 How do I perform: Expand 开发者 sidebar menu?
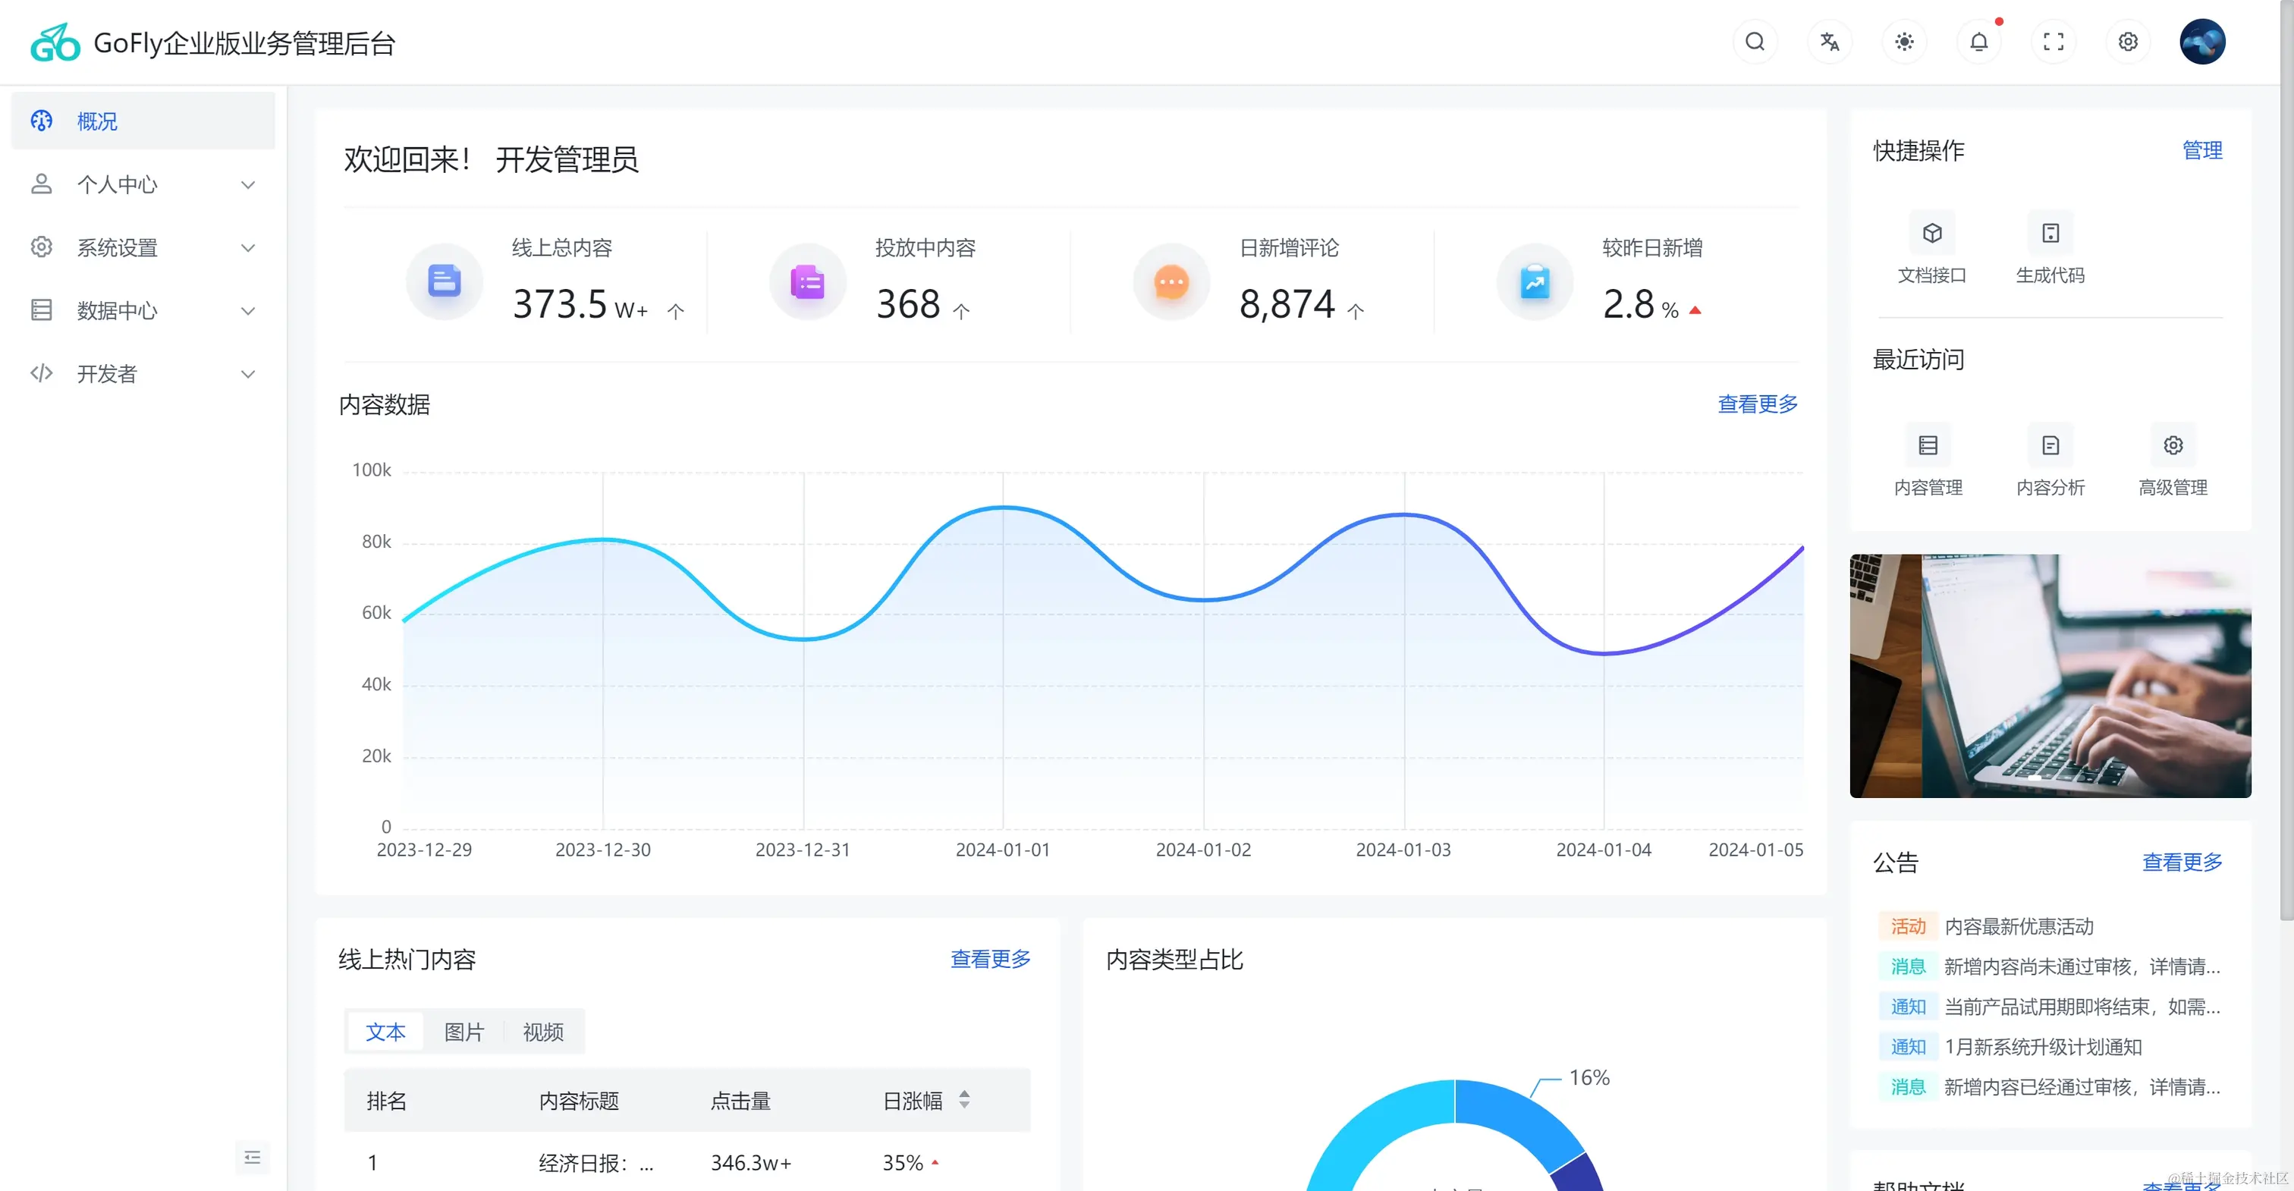[x=143, y=374]
